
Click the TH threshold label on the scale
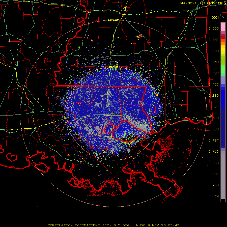(x=217, y=196)
